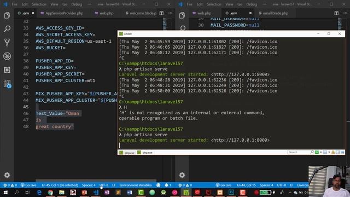350x197 pixels.
Task: Close the .env tab in right window
Action: click(250, 13)
